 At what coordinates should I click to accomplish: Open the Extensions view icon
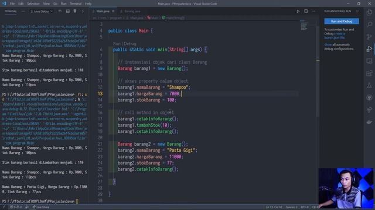[x=369, y=73]
